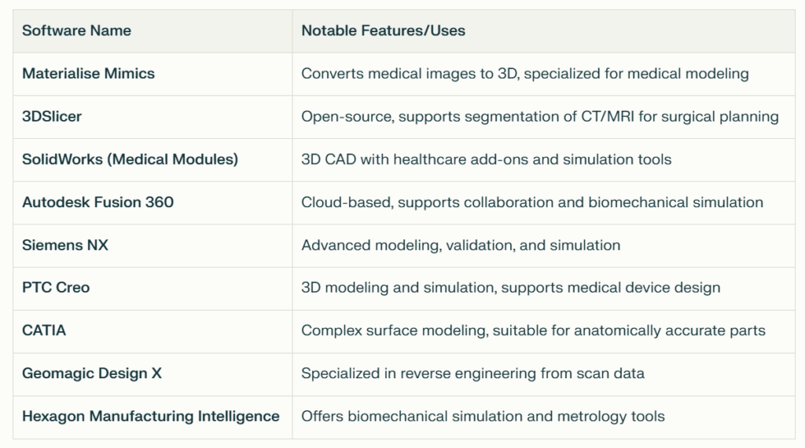Click the Notable Features/Uses column header
The width and height of the screenshot is (805, 448).
click(383, 31)
